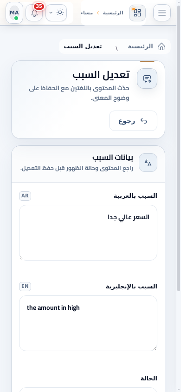Viewport: 181px width, 392px height.
Task: Focus the Arabic reason textarea السعر عالي جدا
Action: coord(88,233)
